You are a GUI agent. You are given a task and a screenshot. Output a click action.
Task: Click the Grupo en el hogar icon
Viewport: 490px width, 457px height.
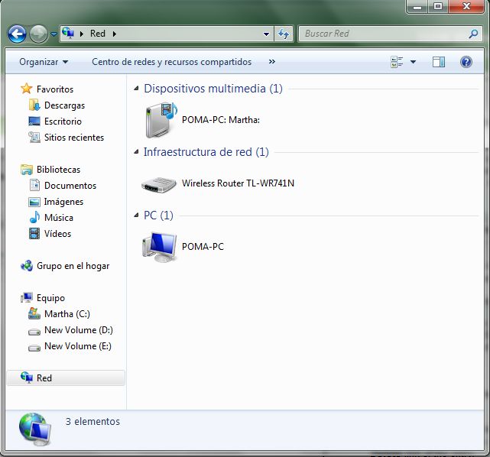[x=27, y=266]
